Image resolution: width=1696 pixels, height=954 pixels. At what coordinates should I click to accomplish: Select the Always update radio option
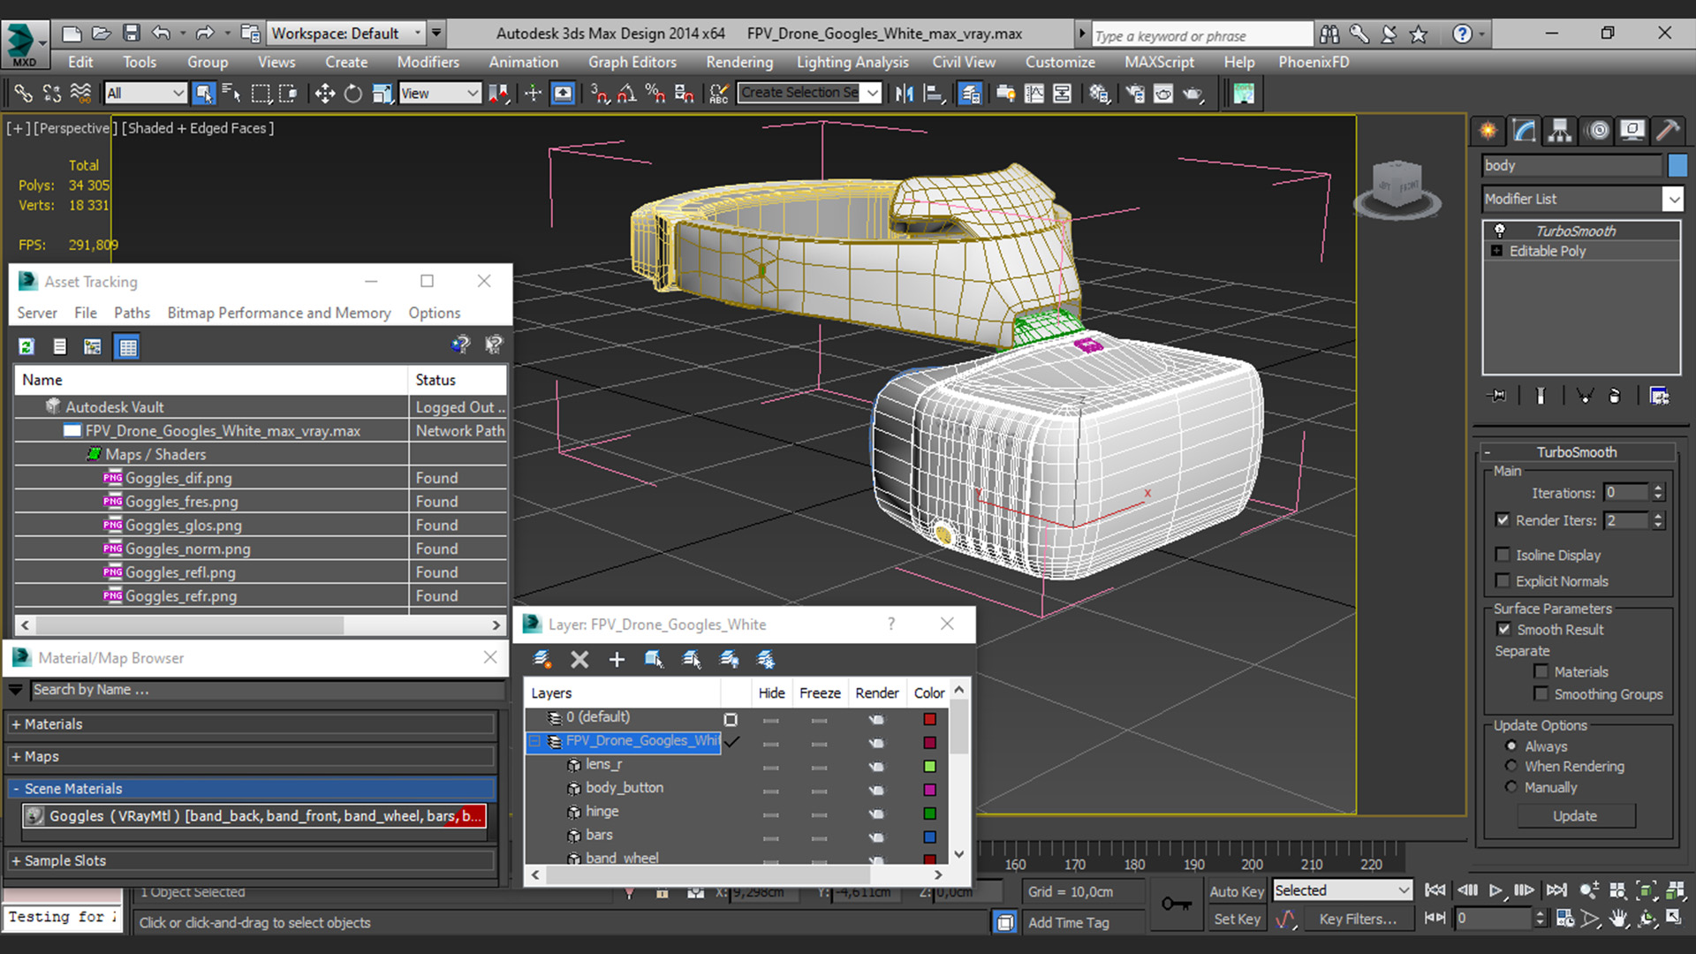click(1511, 746)
